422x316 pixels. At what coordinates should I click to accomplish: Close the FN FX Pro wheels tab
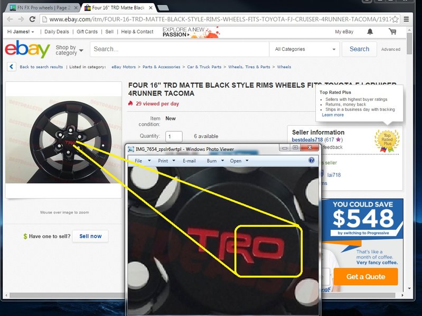(x=76, y=8)
